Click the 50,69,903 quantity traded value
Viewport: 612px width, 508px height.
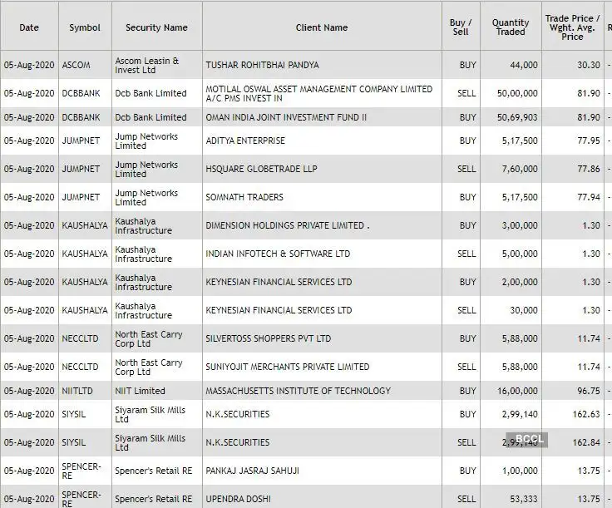pos(515,117)
